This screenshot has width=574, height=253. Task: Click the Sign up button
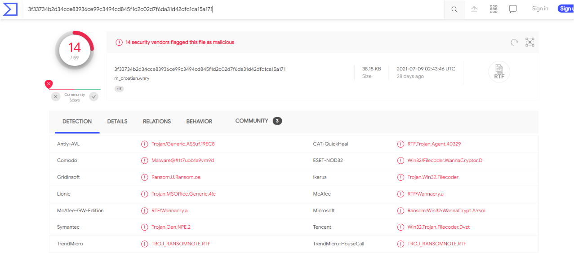(566, 9)
